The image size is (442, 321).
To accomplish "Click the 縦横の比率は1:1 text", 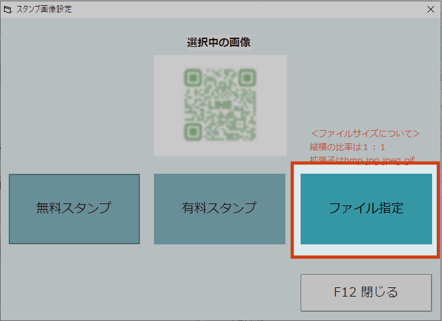I will [348, 147].
